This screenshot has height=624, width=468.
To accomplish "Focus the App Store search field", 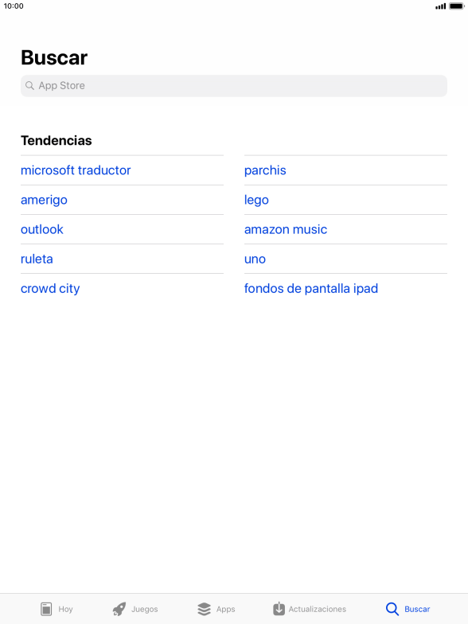I will [x=234, y=86].
